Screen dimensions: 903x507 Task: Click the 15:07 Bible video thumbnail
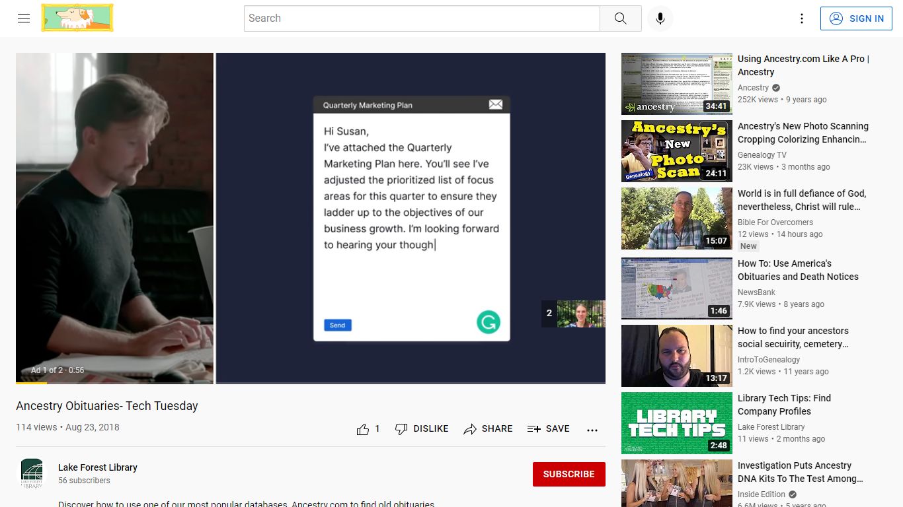(x=677, y=219)
